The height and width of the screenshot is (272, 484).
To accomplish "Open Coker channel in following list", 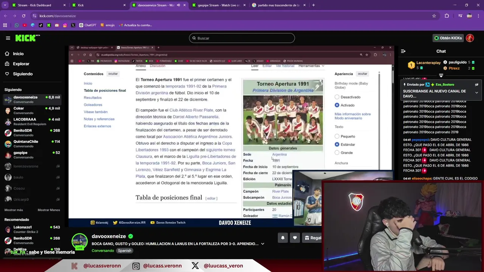I will 32,111.
